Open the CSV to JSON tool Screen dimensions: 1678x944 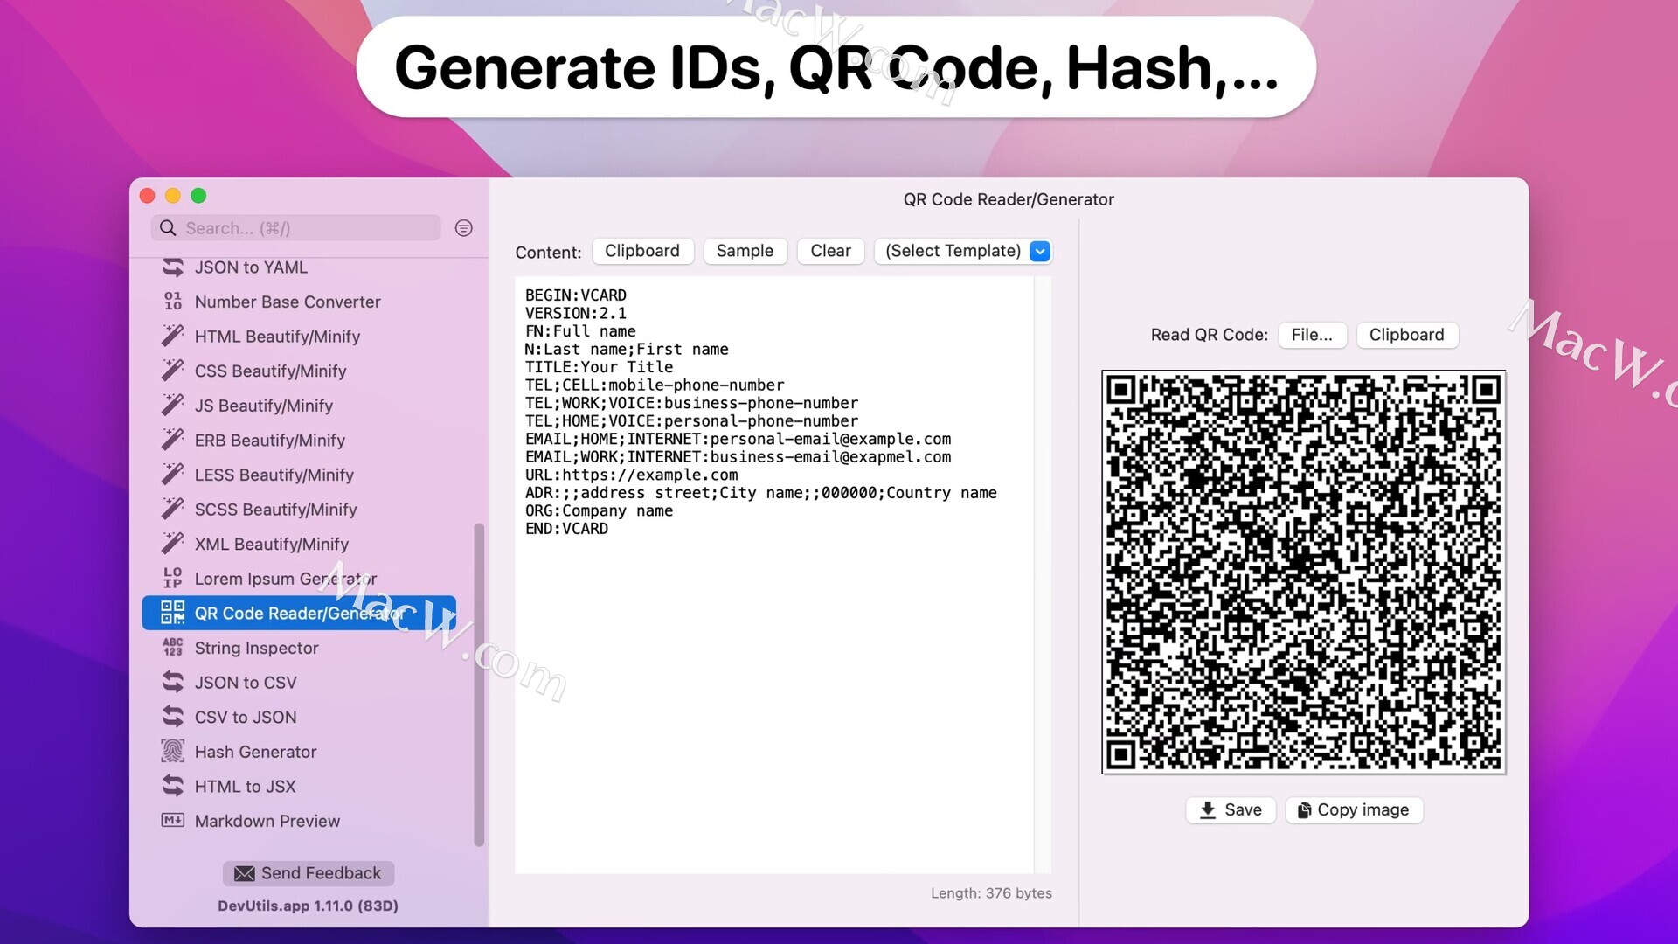246,717
